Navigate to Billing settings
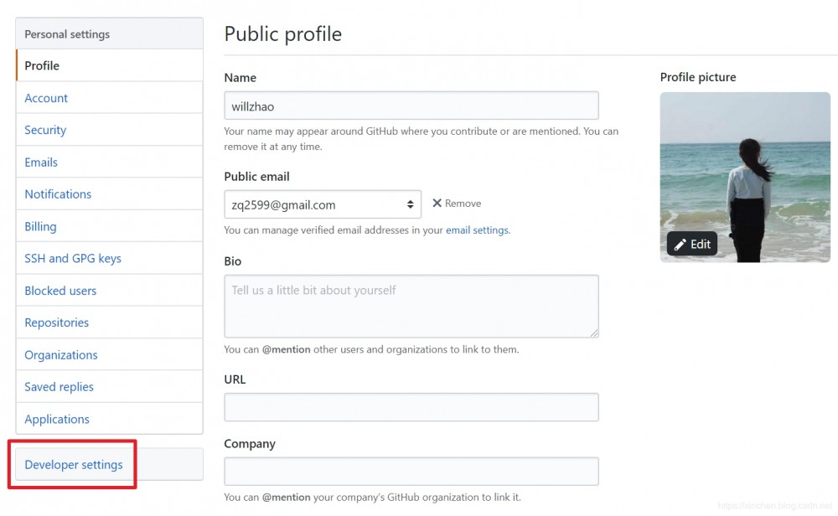The height and width of the screenshot is (516, 838). pos(40,226)
